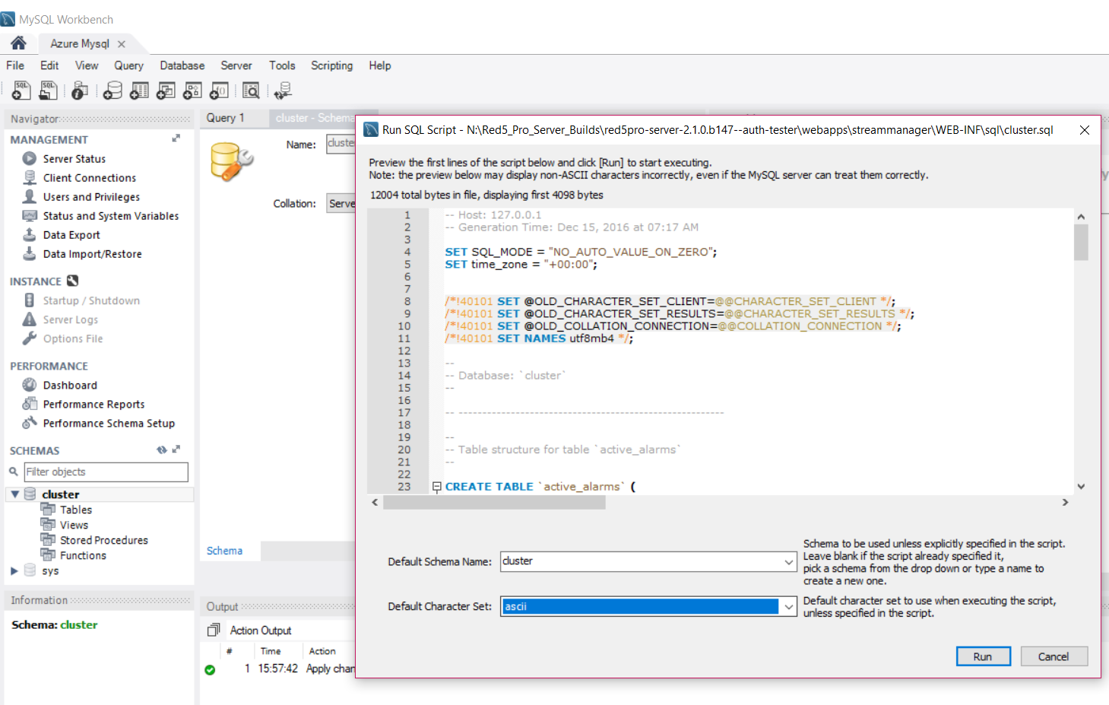The width and height of the screenshot is (1109, 705).
Task: Click Users and Privileges icon
Action: click(30, 196)
